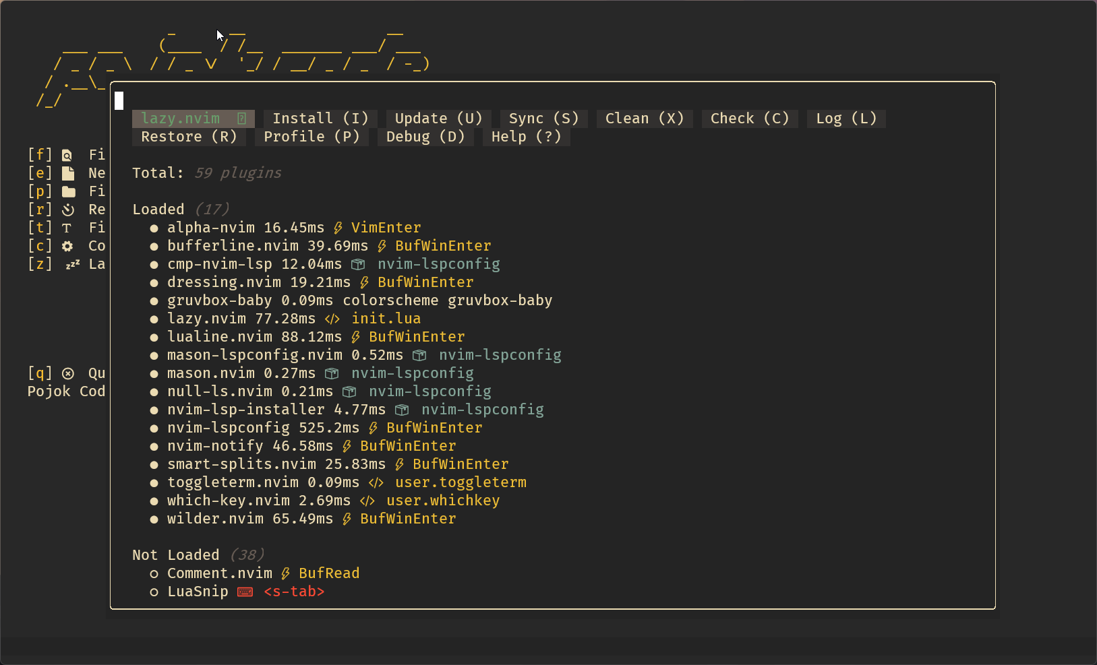
Task: Open the lazy.nvim home tab
Action: (193, 119)
